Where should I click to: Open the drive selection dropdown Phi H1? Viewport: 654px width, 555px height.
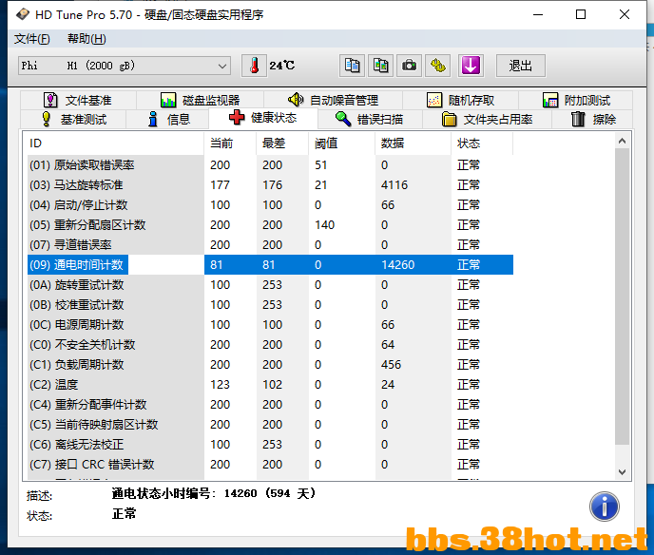coord(125,66)
